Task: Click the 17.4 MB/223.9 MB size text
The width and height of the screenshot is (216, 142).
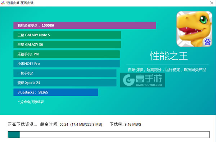Action: 86,124
